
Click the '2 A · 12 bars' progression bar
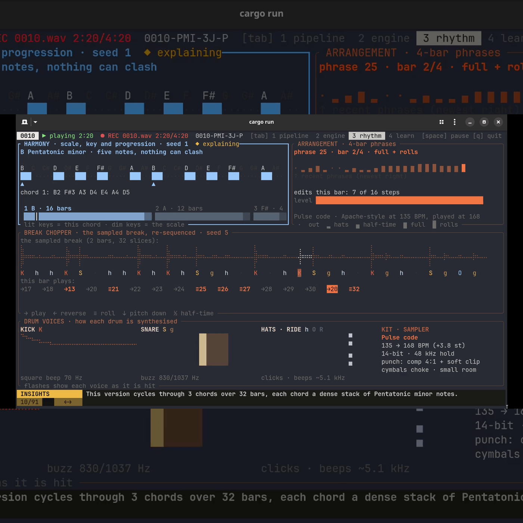click(202, 216)
